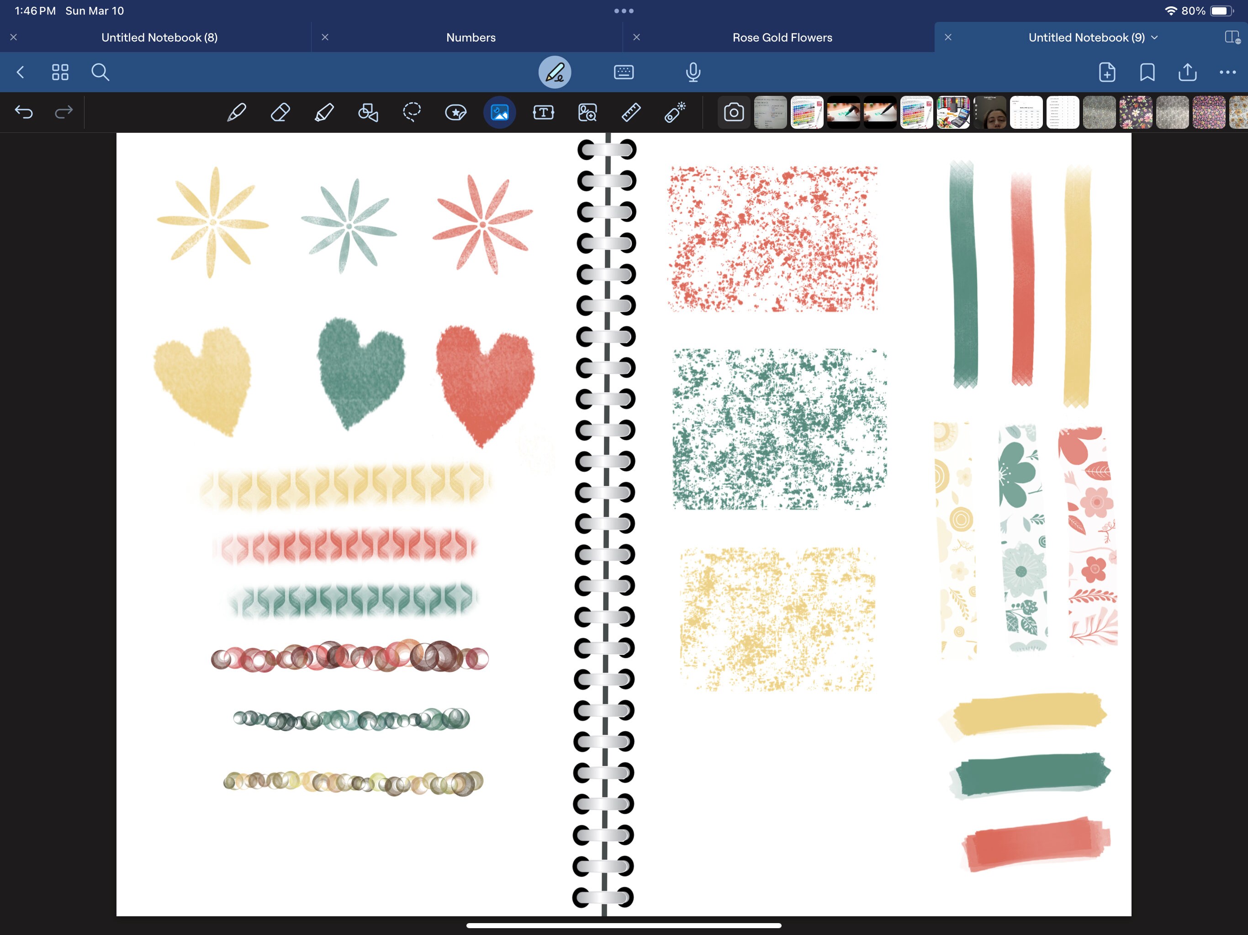Select the Laser pointer tool

click(x=675, y=112)
